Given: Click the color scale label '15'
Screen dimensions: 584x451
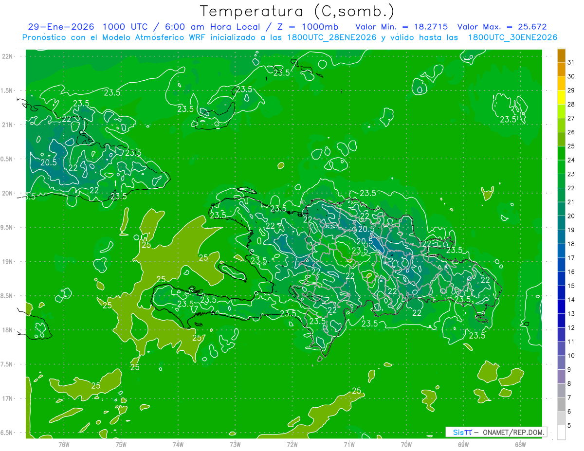Looking at the screenshot, I should point(571,286).
